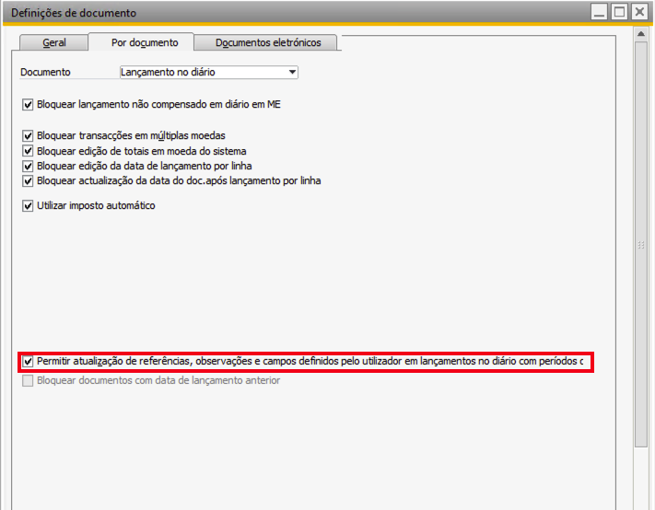
Task: Uncheck Bloquear actualização da data do doc.
Action: (28, 180)
